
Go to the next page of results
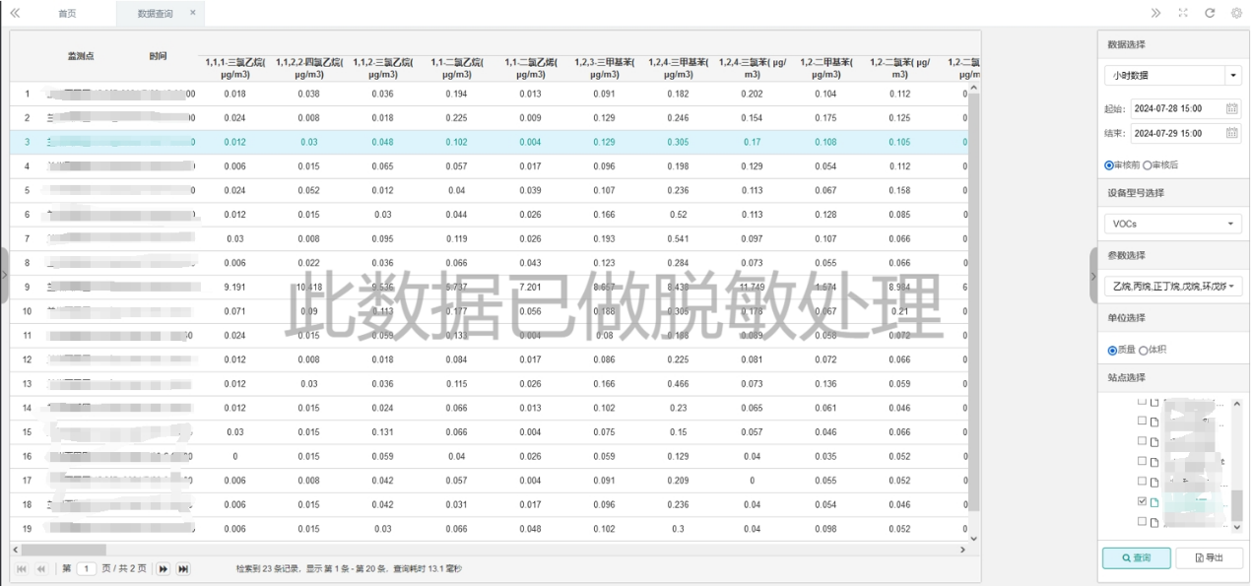coord(164,568)
